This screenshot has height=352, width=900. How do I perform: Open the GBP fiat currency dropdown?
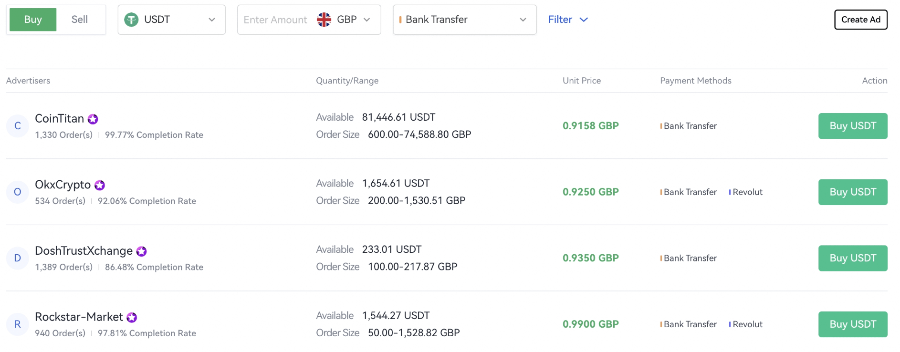tap(366, 20)
